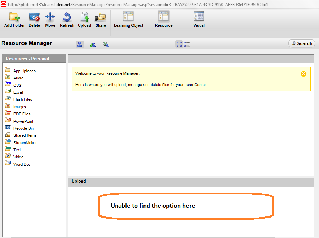Switch to Learning Object view icon
The width and height of the screenshot is (319, 238).
(x=128, y=16)
